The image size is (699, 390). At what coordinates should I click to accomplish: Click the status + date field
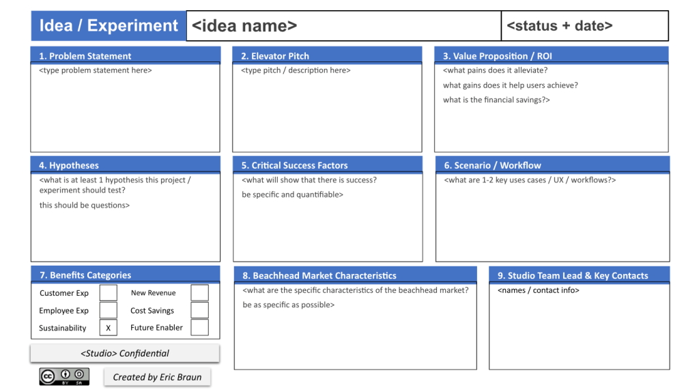(x=584, y=26)
